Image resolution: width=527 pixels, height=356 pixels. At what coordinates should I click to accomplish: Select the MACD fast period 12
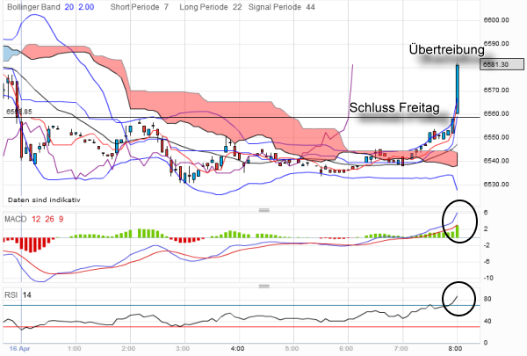pyautogui.click(x=36, y=220)
